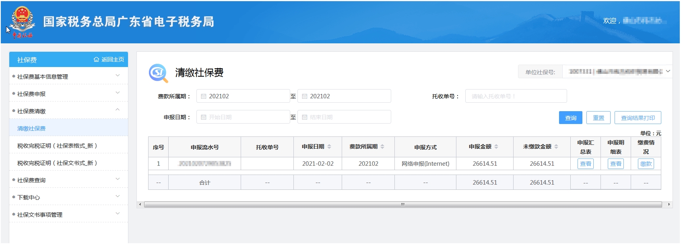Screen dimensions: 681x244
Task: Click the 清缴社保费 SI magnifier icon
Action: coord(158,73)
